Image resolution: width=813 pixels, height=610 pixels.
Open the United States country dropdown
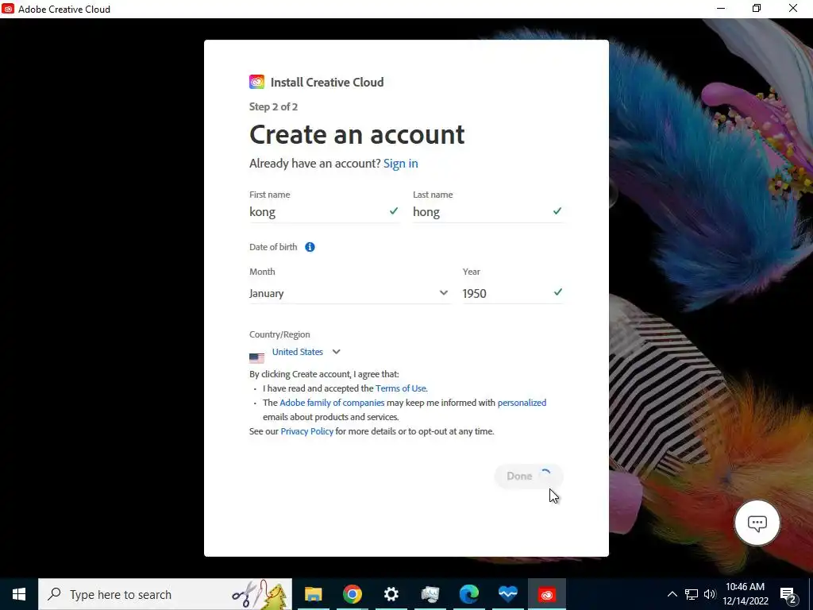click(306, 352)
